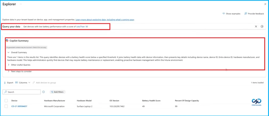The image size is (269, 116).
Task: Clear the query with the X icon
Action: coord(256,27)
